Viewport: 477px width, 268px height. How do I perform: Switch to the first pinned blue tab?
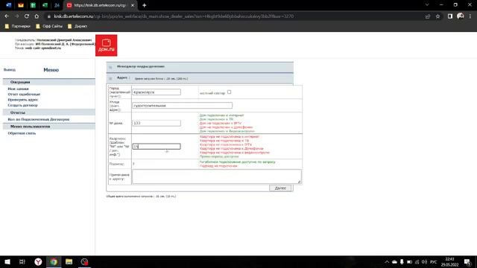click(x=8, y=5)
